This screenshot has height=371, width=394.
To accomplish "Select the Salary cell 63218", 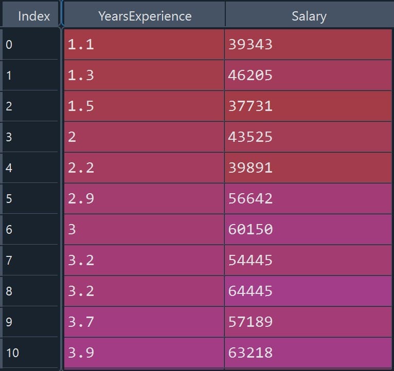I will tap(308, 353).
